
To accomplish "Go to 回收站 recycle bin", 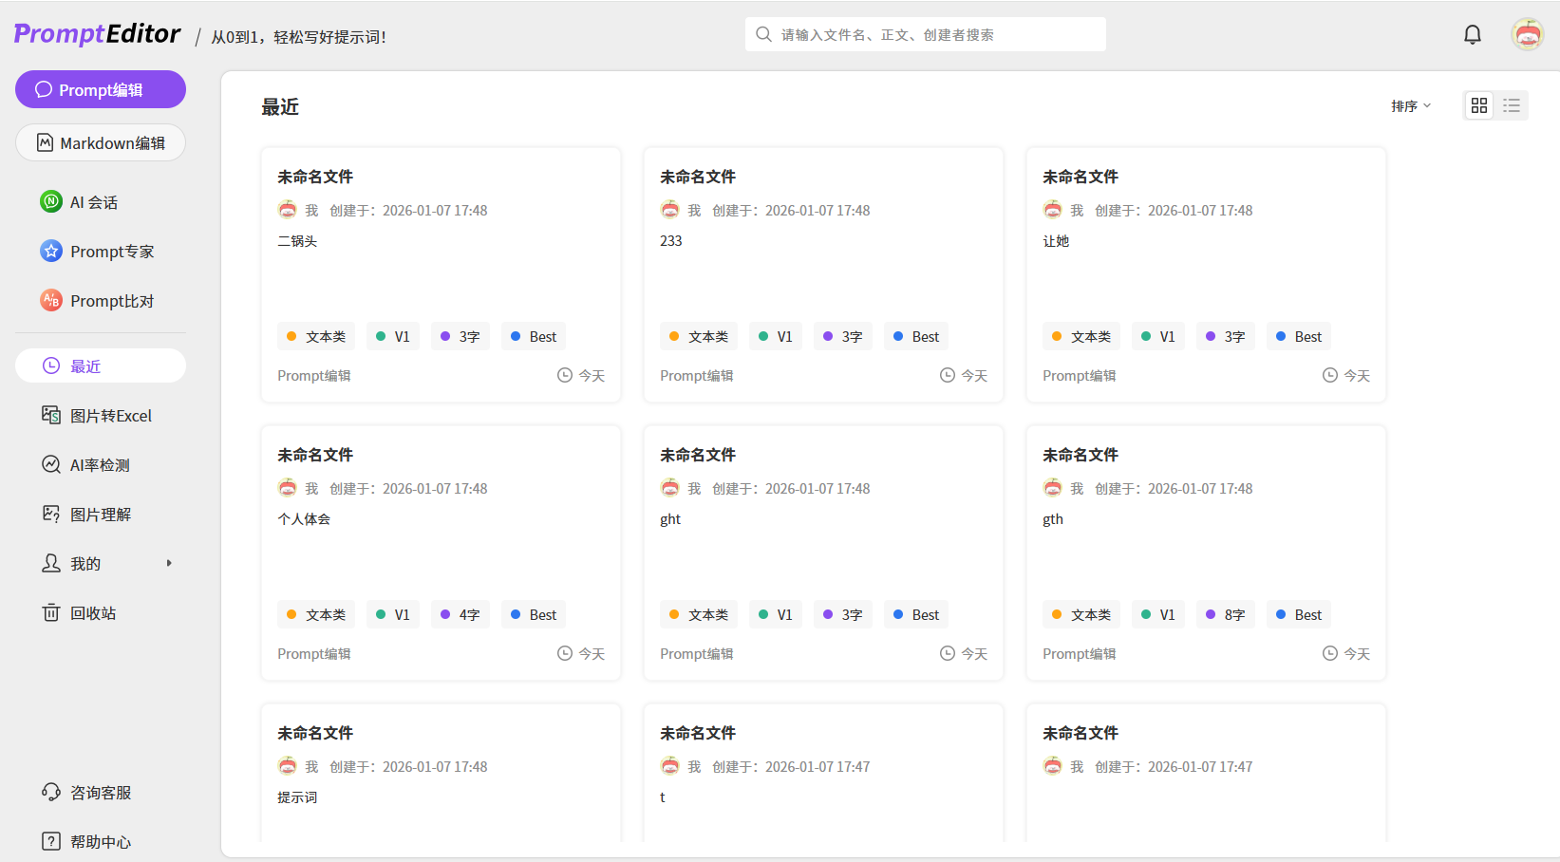I will (x=93, y=613).
